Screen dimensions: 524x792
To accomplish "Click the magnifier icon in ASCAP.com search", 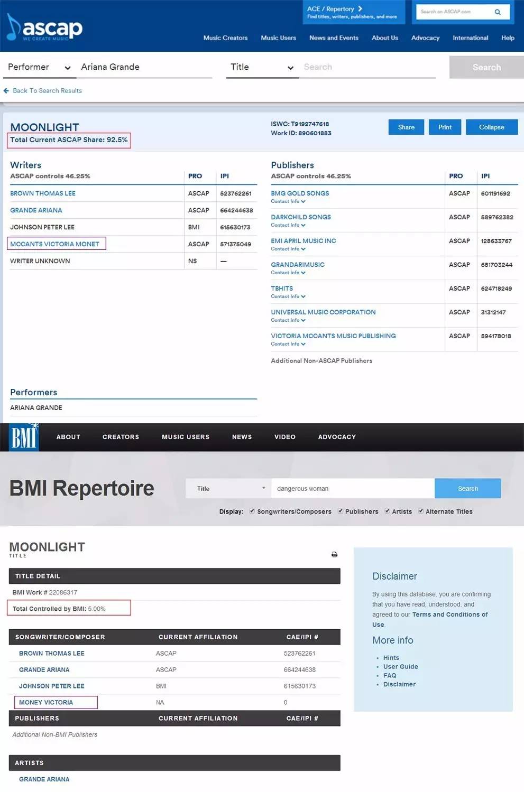I will [498, 12].
